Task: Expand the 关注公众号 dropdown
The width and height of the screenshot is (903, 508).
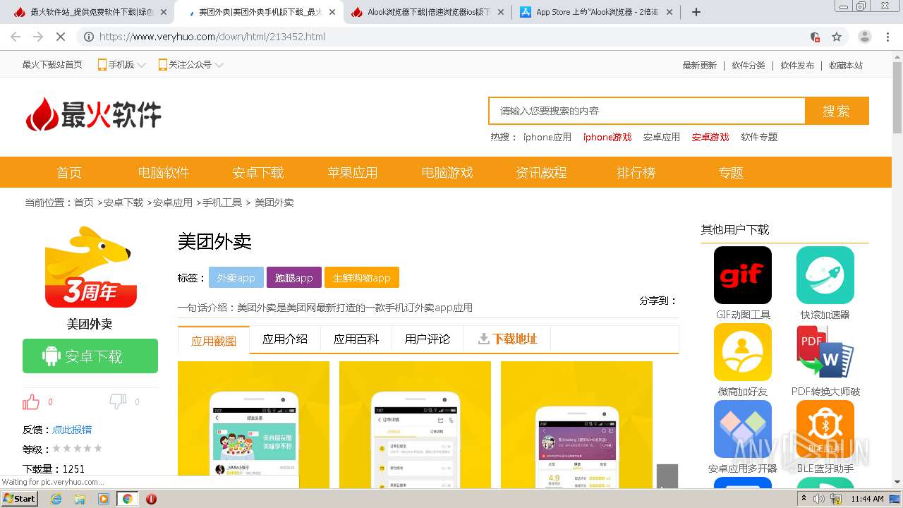Action: (190, 65)
